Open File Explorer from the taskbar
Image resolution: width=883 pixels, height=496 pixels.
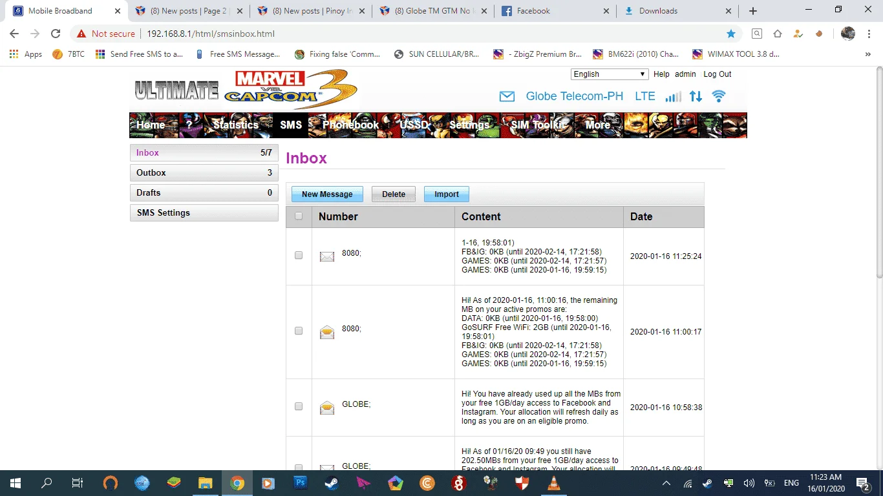(x=205, y=482)
